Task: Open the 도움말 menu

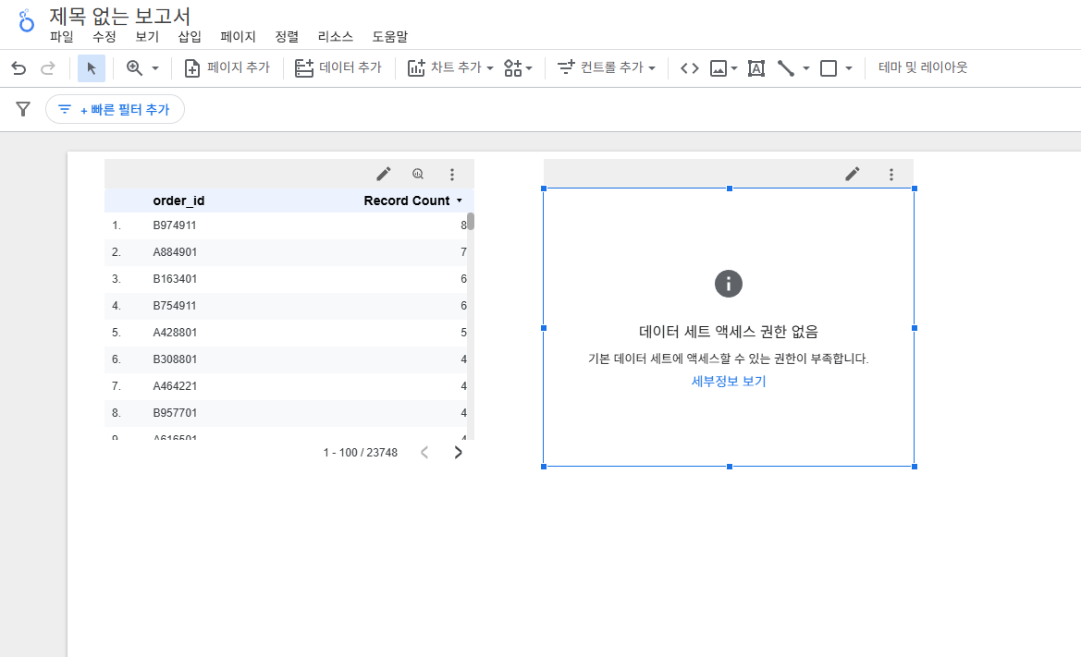Action: 390,37
